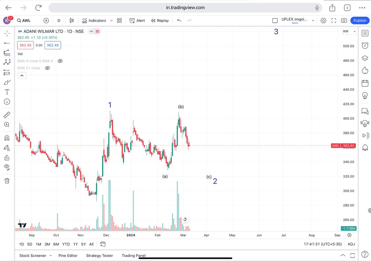Enter fullscreen chart mode
Image resolution: width=371 pixels, height=261 pixels.
coord(334,20)
